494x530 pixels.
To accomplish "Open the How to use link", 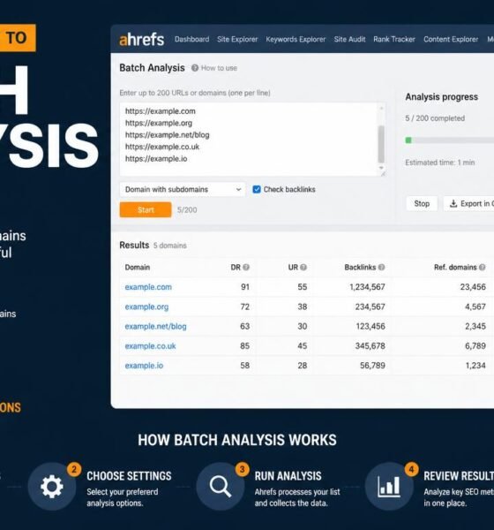I will (219, 68).
